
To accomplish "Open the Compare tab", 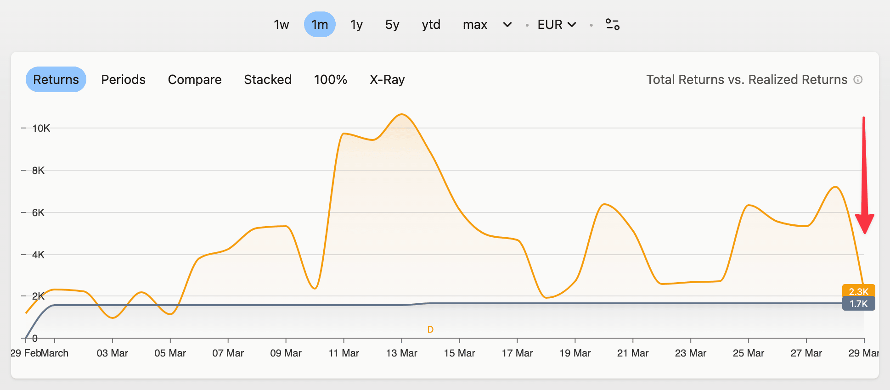I will [x=195, y=79].
